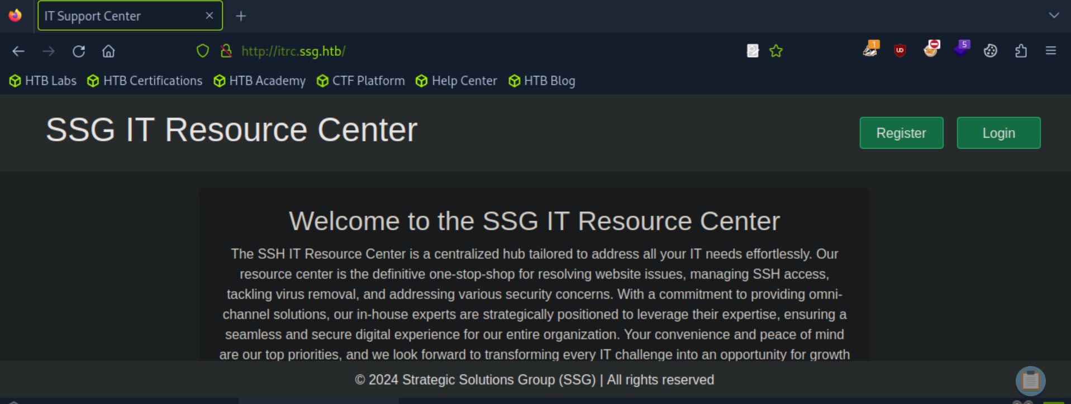Open the Extensions puzzle piece menu
This screenshot has height=404, width=1071.
tap(1021, 51)
